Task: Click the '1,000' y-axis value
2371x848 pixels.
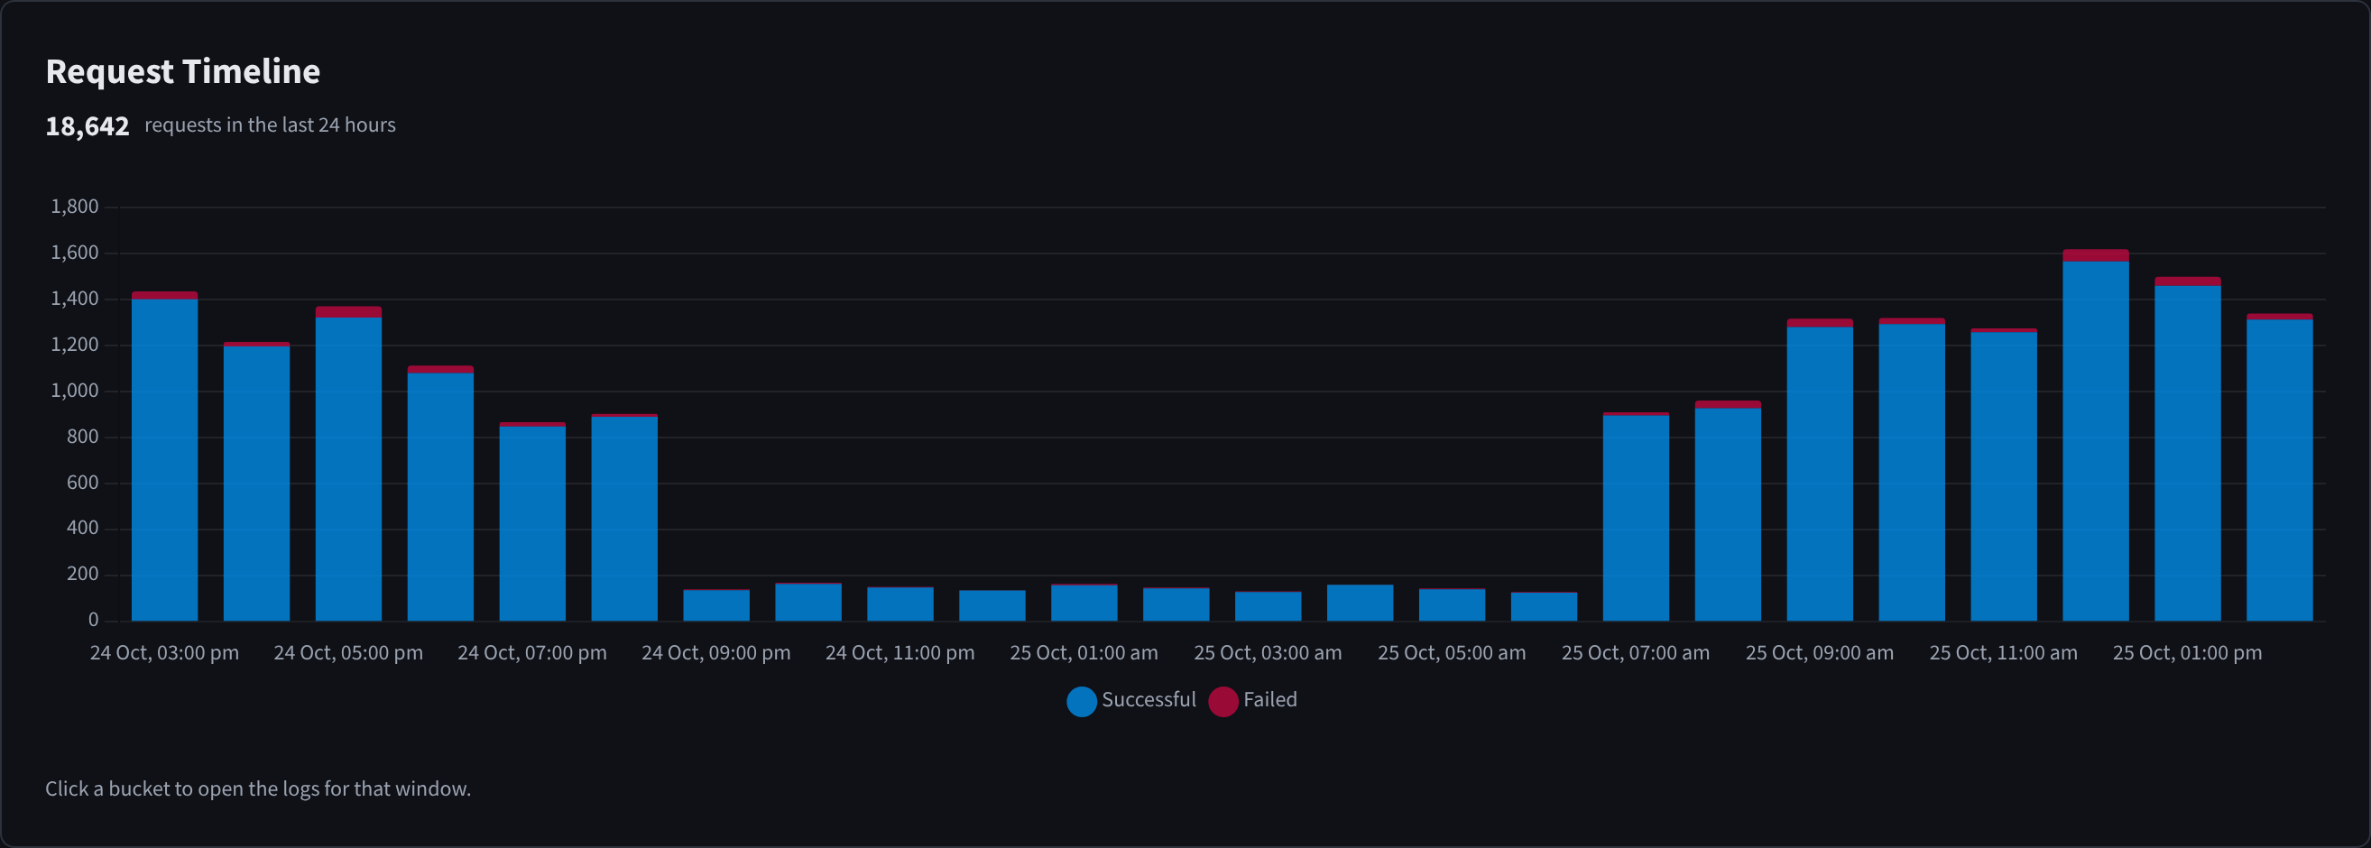Action: pos(75,391)
